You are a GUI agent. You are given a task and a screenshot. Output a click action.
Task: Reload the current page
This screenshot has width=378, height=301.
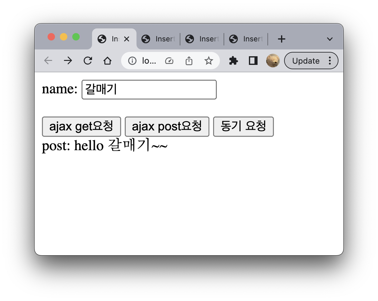(88, 61)
